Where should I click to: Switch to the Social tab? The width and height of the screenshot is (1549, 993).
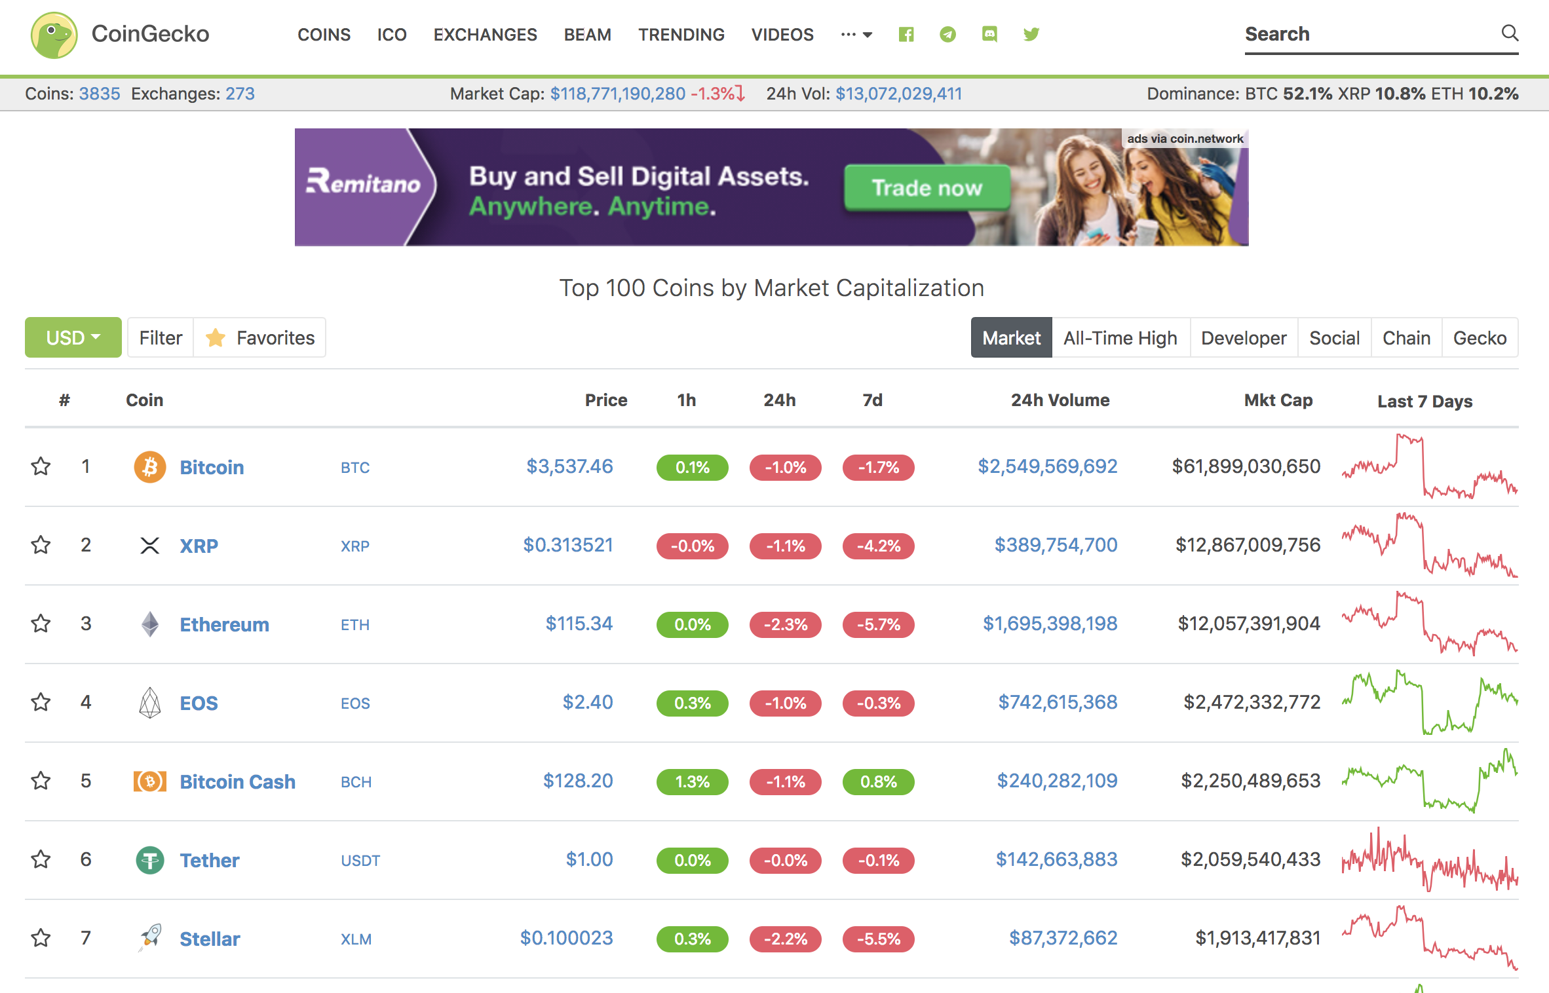click(1334, 337)
